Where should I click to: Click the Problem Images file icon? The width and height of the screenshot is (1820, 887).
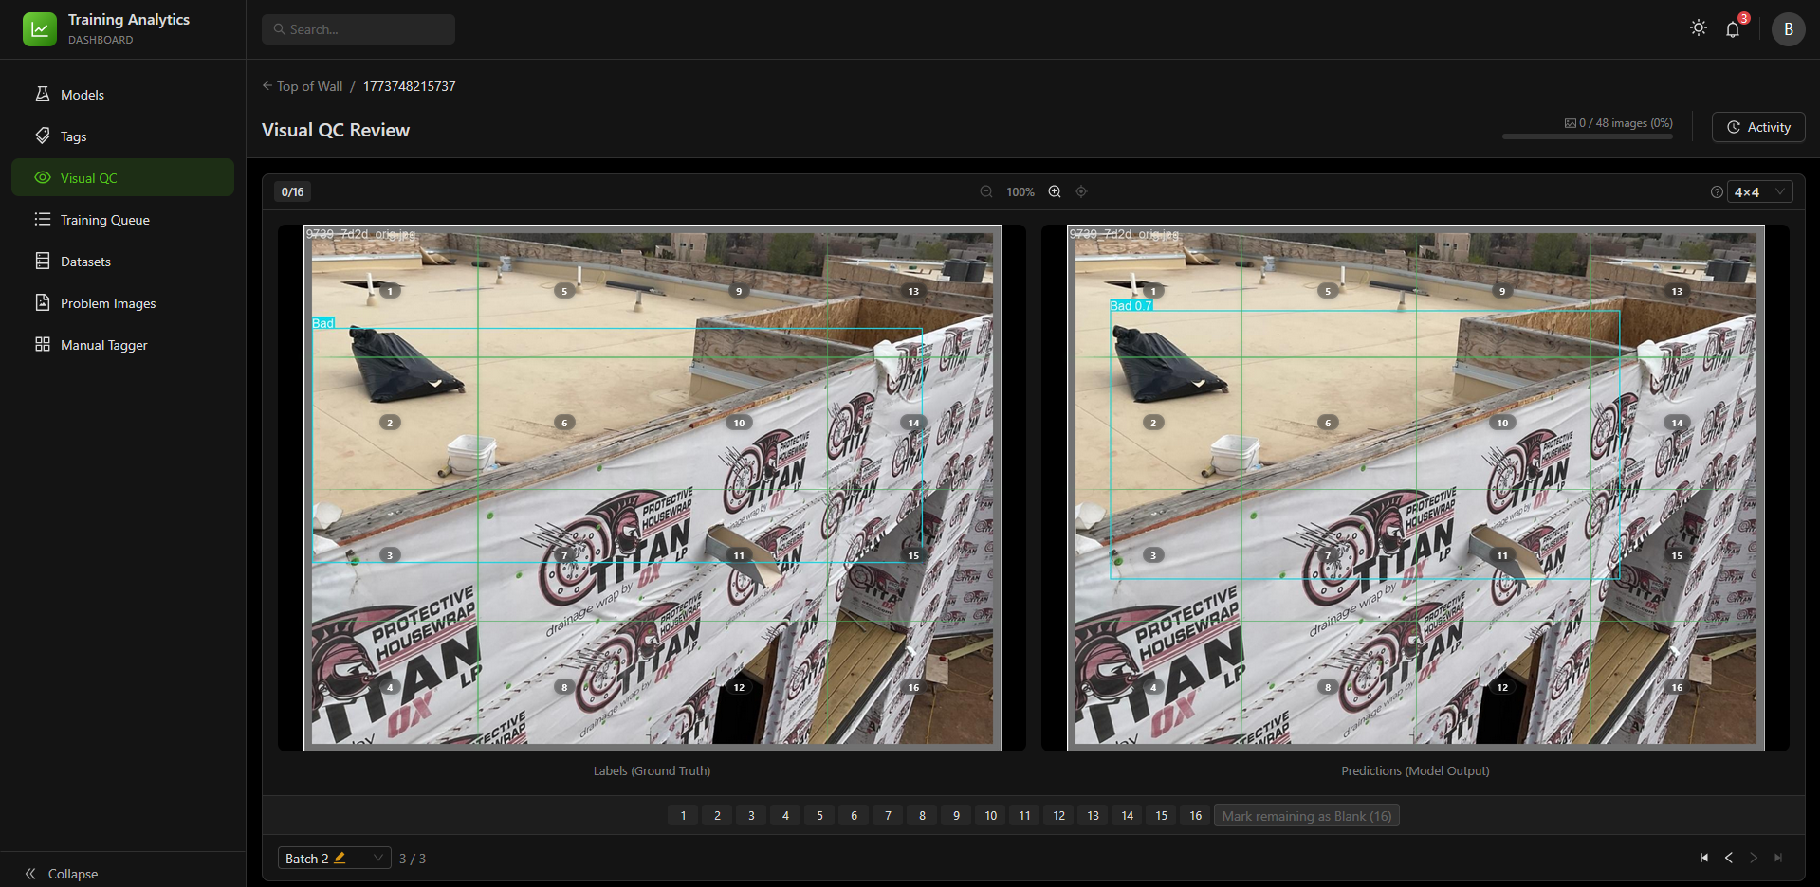tap(43, 302)
